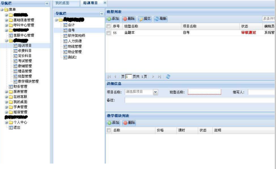
Task: Go to the previous page of 班型列表
Action: point(115,77)
